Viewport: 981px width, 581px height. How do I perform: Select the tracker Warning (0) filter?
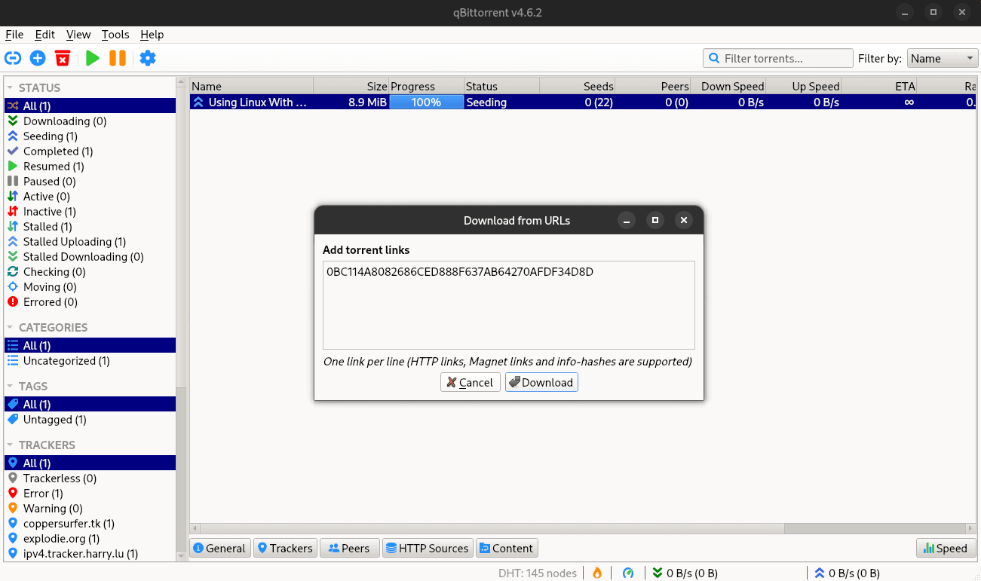(90, 509)
